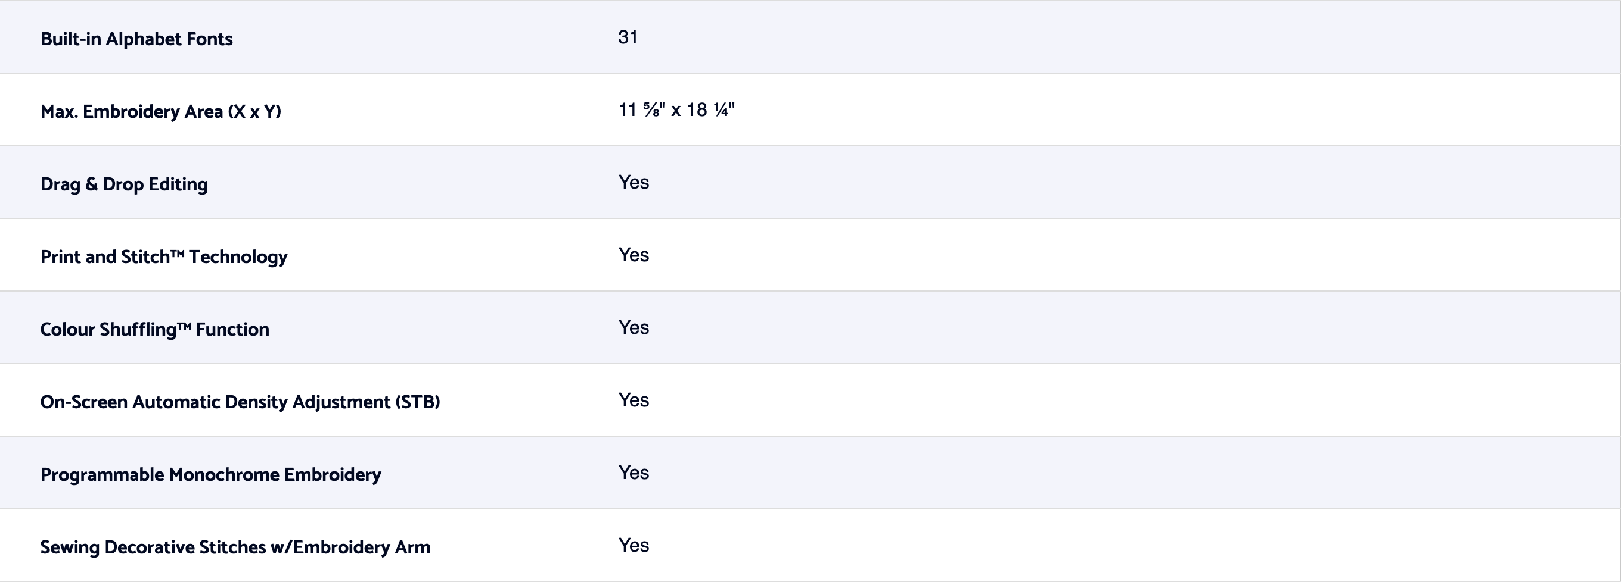Click the Built-in Alphabet Fonts label

click(x=136, y=39)
